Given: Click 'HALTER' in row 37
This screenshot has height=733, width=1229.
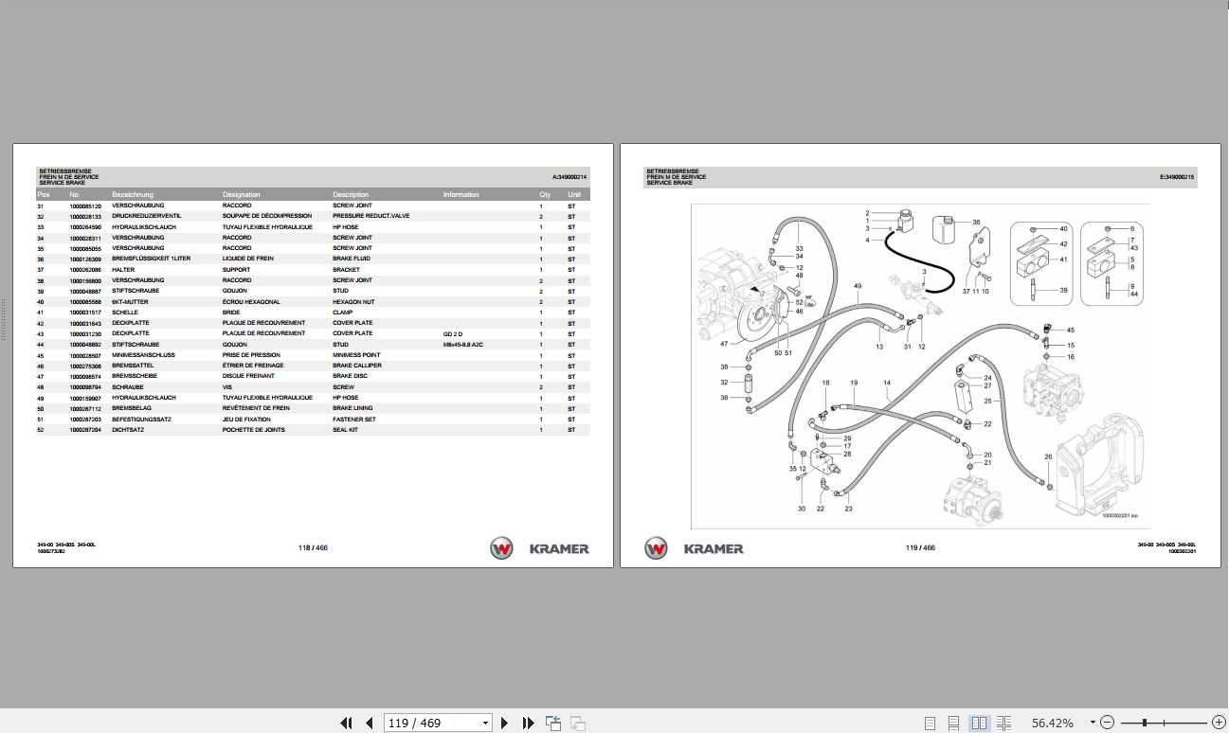Looking at the screenshot, I should [123, 270].
